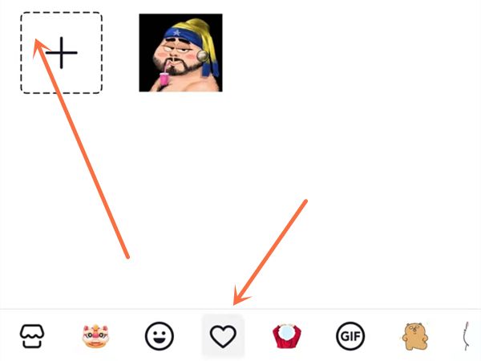Viewport: 481px width, 361px height.
Task: Click the teddy bear sticker icon
Action: pyautogui.click(x=414, y=336)
